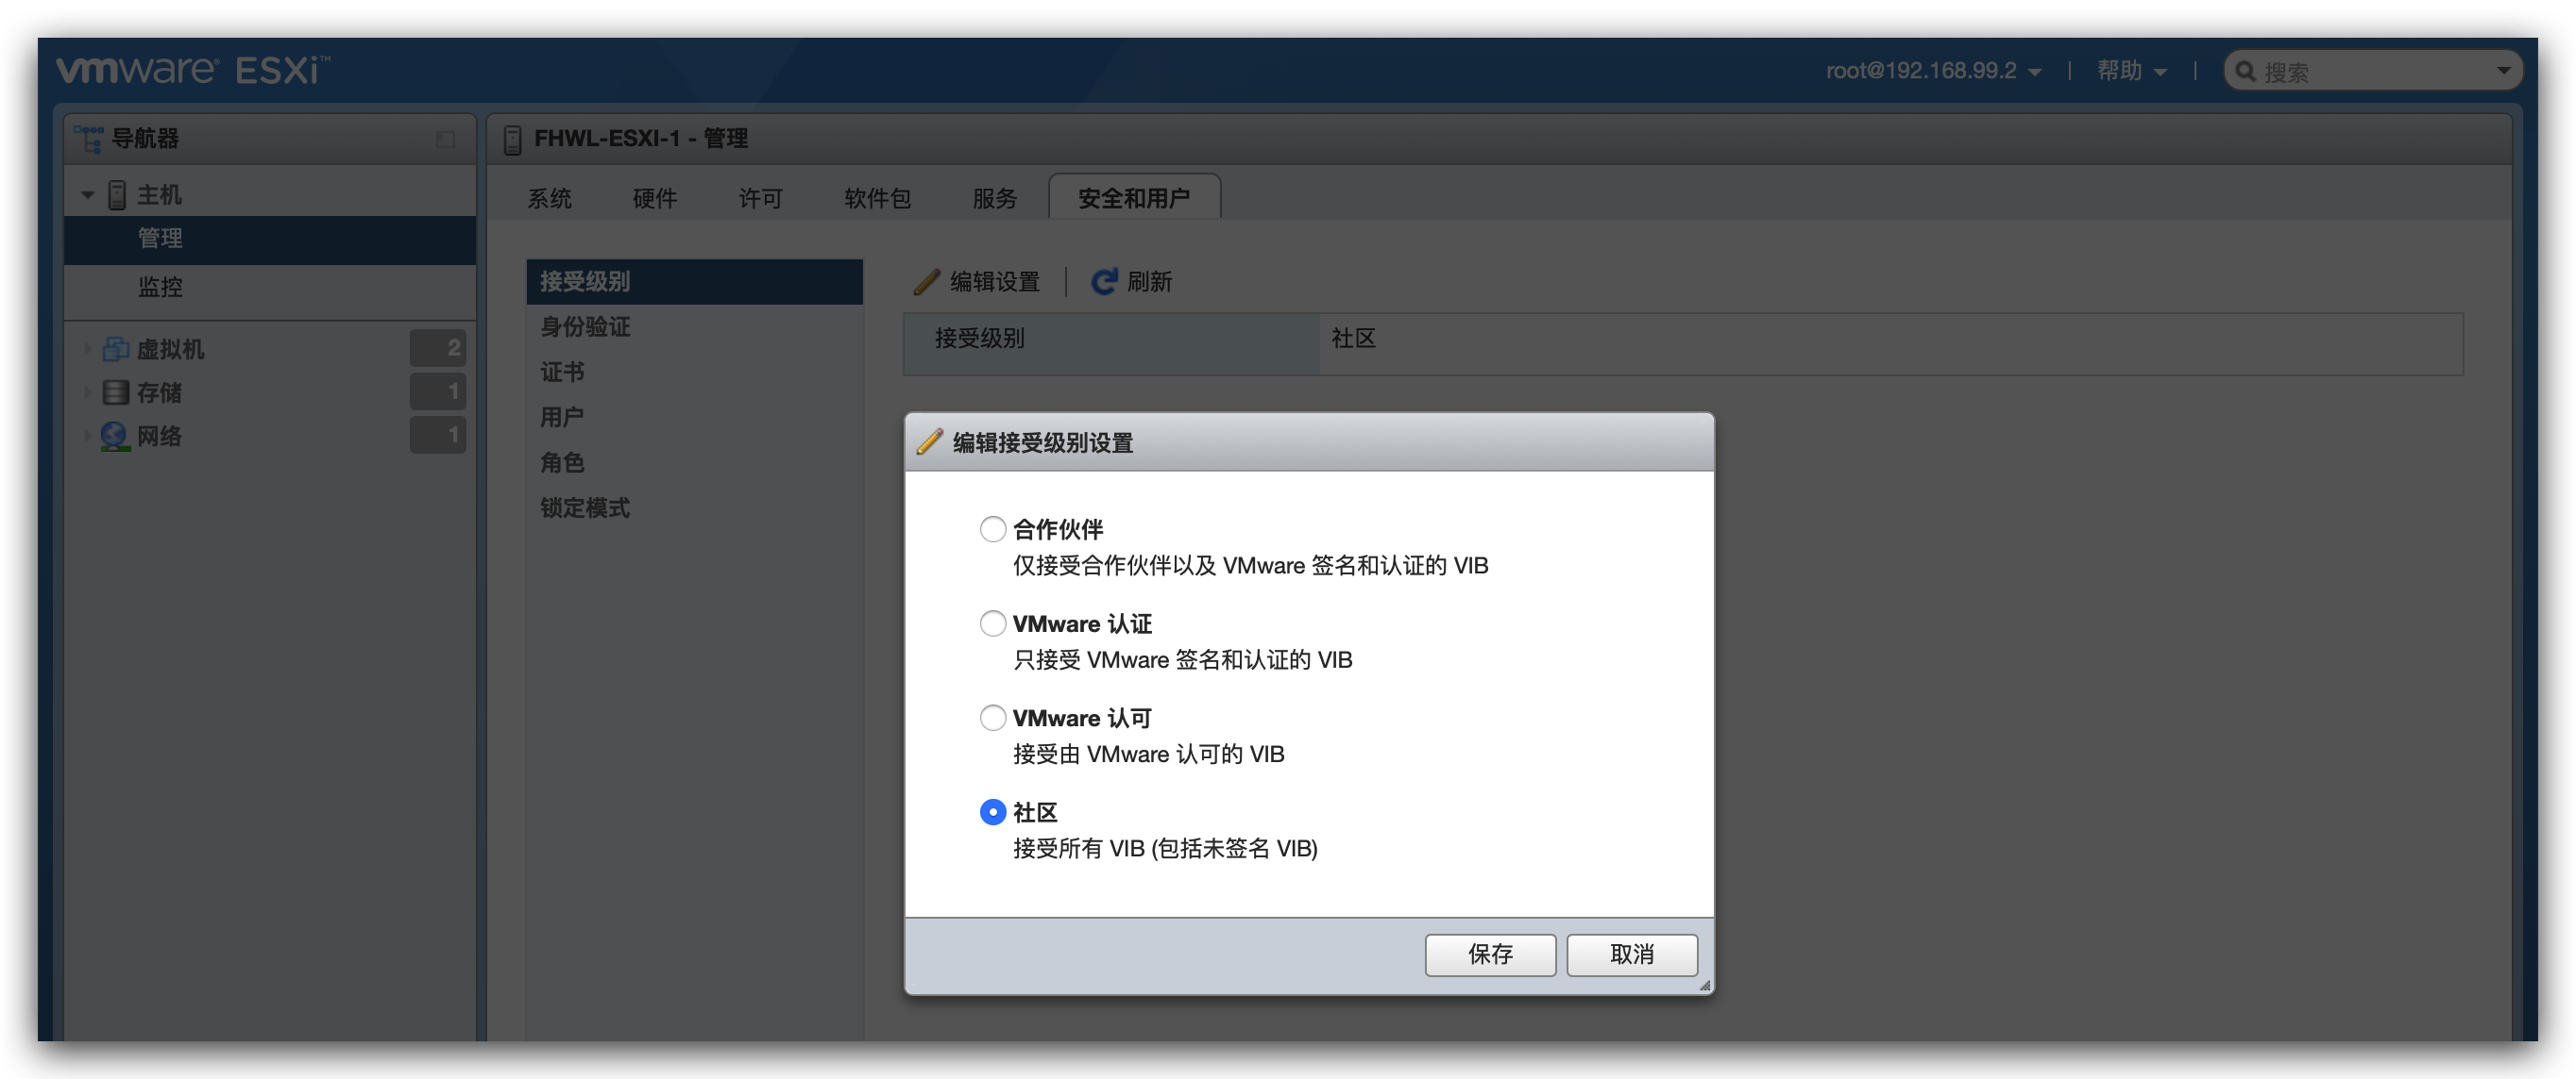This screenshot has width=2576, height=1079.
Task: Click the 保存 save button
Action: (x=1489, y=954)
